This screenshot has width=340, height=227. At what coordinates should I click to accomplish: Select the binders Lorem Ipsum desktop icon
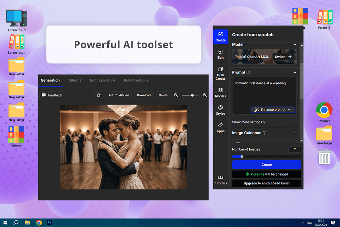pos(17,45)
